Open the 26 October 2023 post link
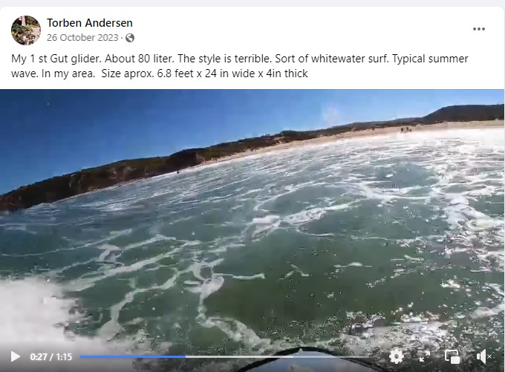Image resolution: width=505 pixels, height=372 pixels. point(82,38)
